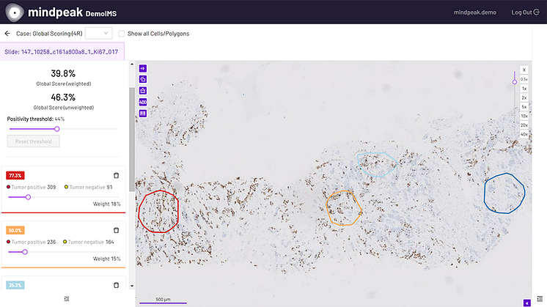The image size is (547, 307).
Task: Click the purple collapse arrow at bottom right
Action: [x=526, y=303]
